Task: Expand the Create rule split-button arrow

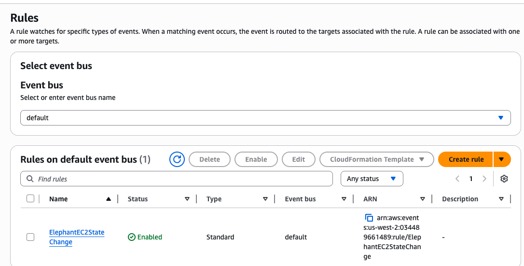Action: pos(502,159)
